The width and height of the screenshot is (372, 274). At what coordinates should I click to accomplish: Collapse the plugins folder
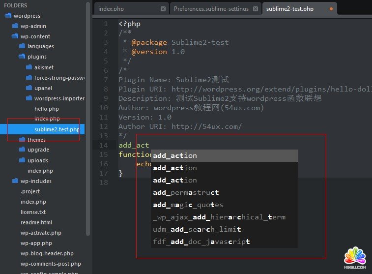tap(22, 57)
